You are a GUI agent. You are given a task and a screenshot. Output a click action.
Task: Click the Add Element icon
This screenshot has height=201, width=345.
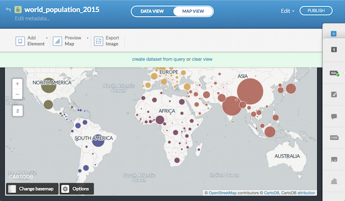pos(20,41)
